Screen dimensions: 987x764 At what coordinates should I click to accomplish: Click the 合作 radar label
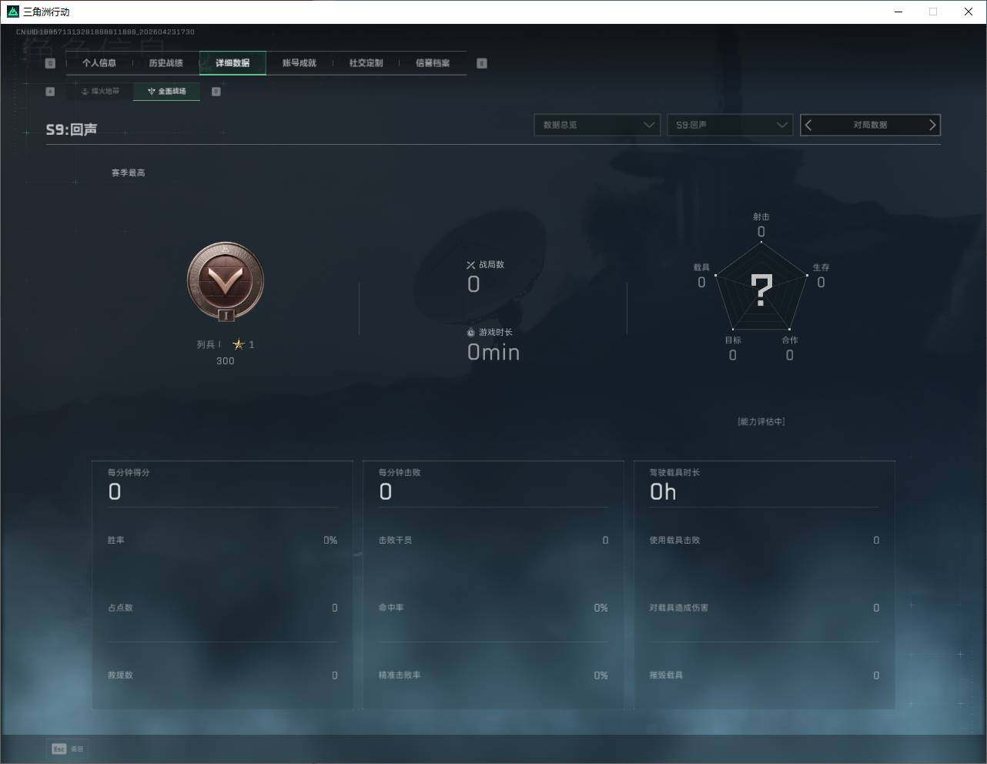790,340
